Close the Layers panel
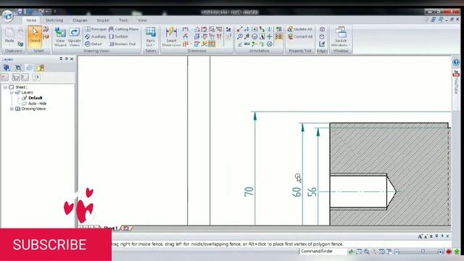This screenshot has width=464, height=261. [72, 59]
